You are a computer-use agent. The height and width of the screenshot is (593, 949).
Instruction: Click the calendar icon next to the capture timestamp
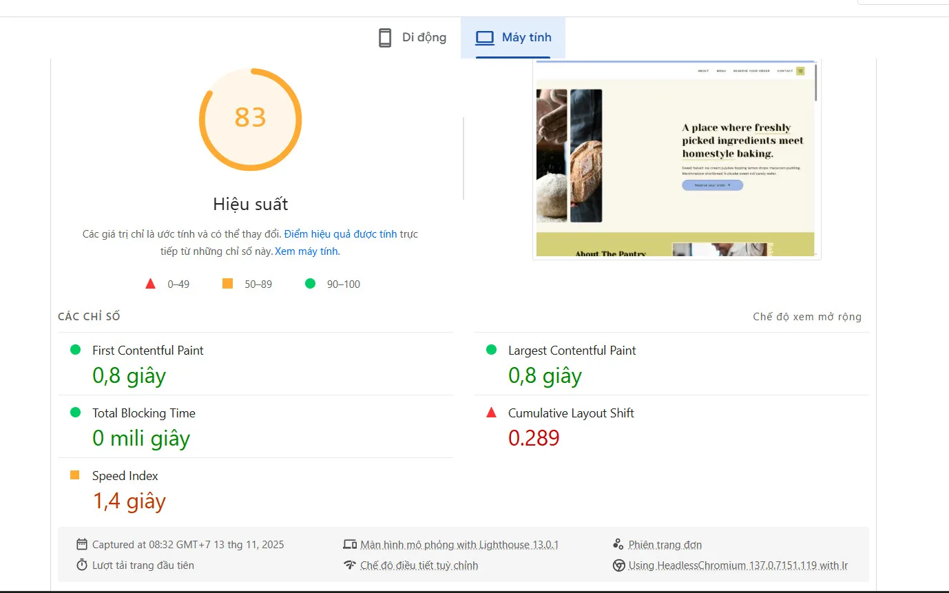click(81, 544)
